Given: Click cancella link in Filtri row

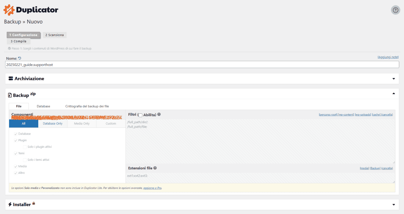Looking at the screenshot, I should coord(387,114).
